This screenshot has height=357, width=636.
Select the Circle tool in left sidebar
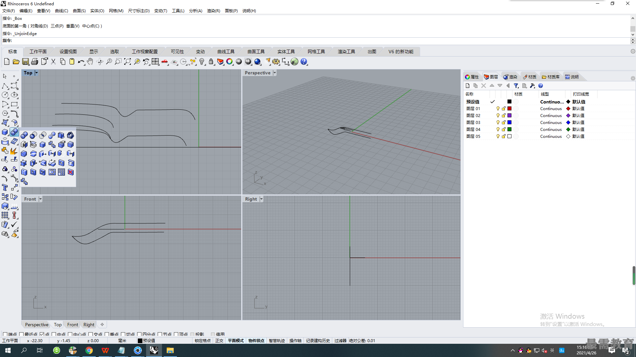pyautogui.click(x=5, y=95)
